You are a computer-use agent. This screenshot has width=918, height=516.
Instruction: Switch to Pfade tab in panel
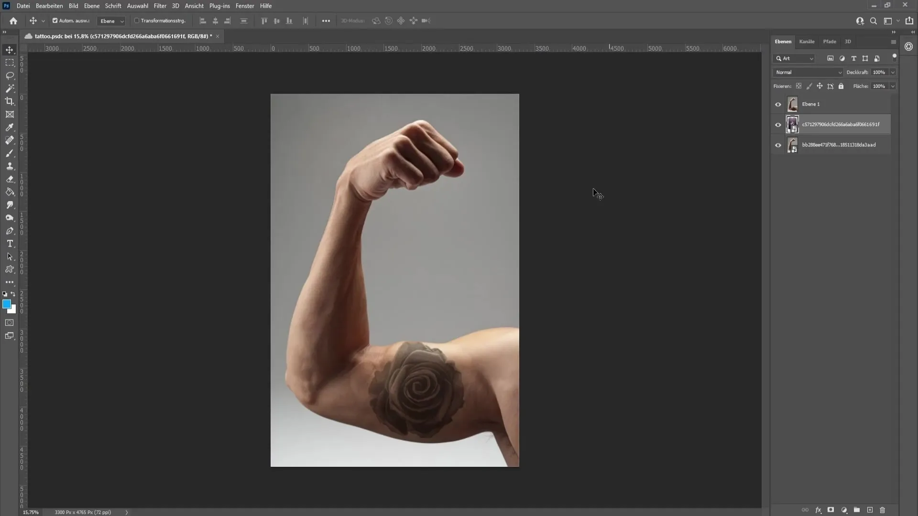pos(830,42)
